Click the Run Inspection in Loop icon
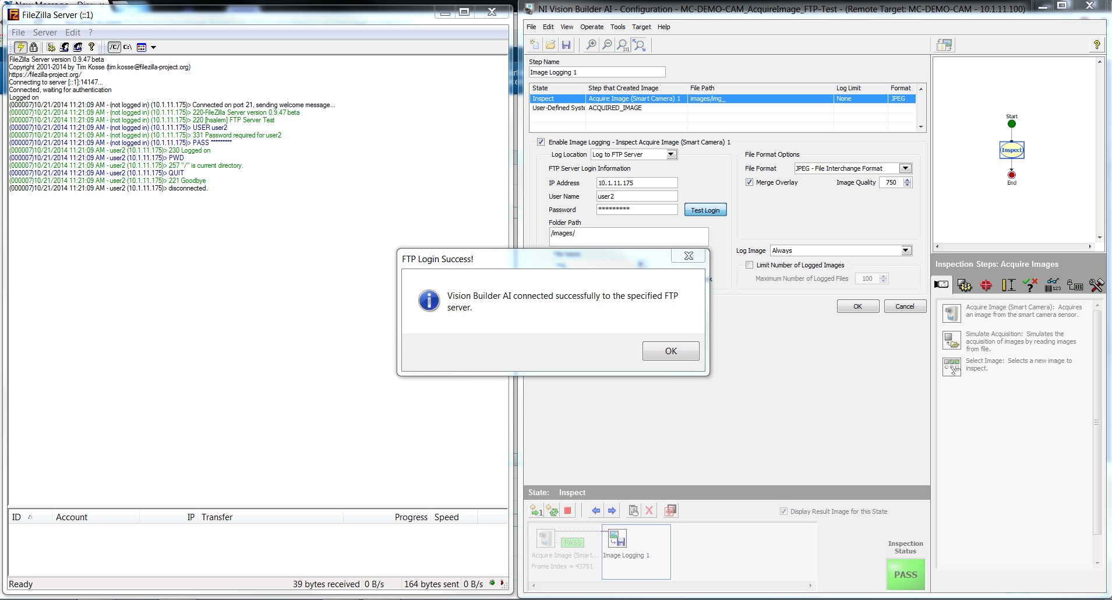This screenshot has height=600, width=1112. [552, 511]
